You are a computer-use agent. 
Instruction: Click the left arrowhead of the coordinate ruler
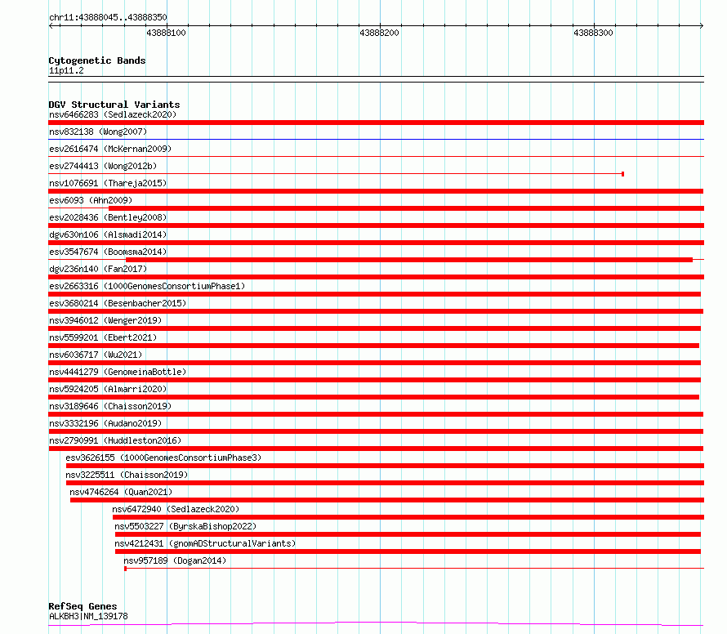(51, 26)
